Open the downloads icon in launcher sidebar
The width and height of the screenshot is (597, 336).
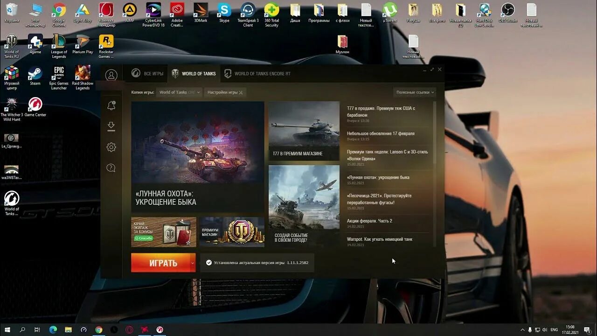point(111,126)
